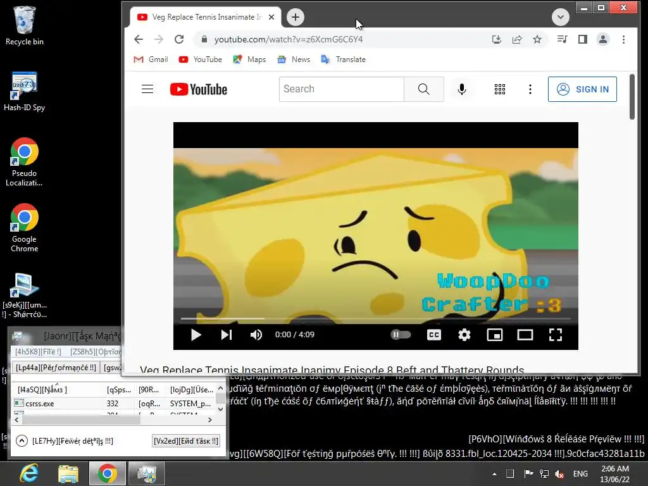Bookmark this page with the star icon
This screenshot has height=486, width=648.
[x=537, y=39]
